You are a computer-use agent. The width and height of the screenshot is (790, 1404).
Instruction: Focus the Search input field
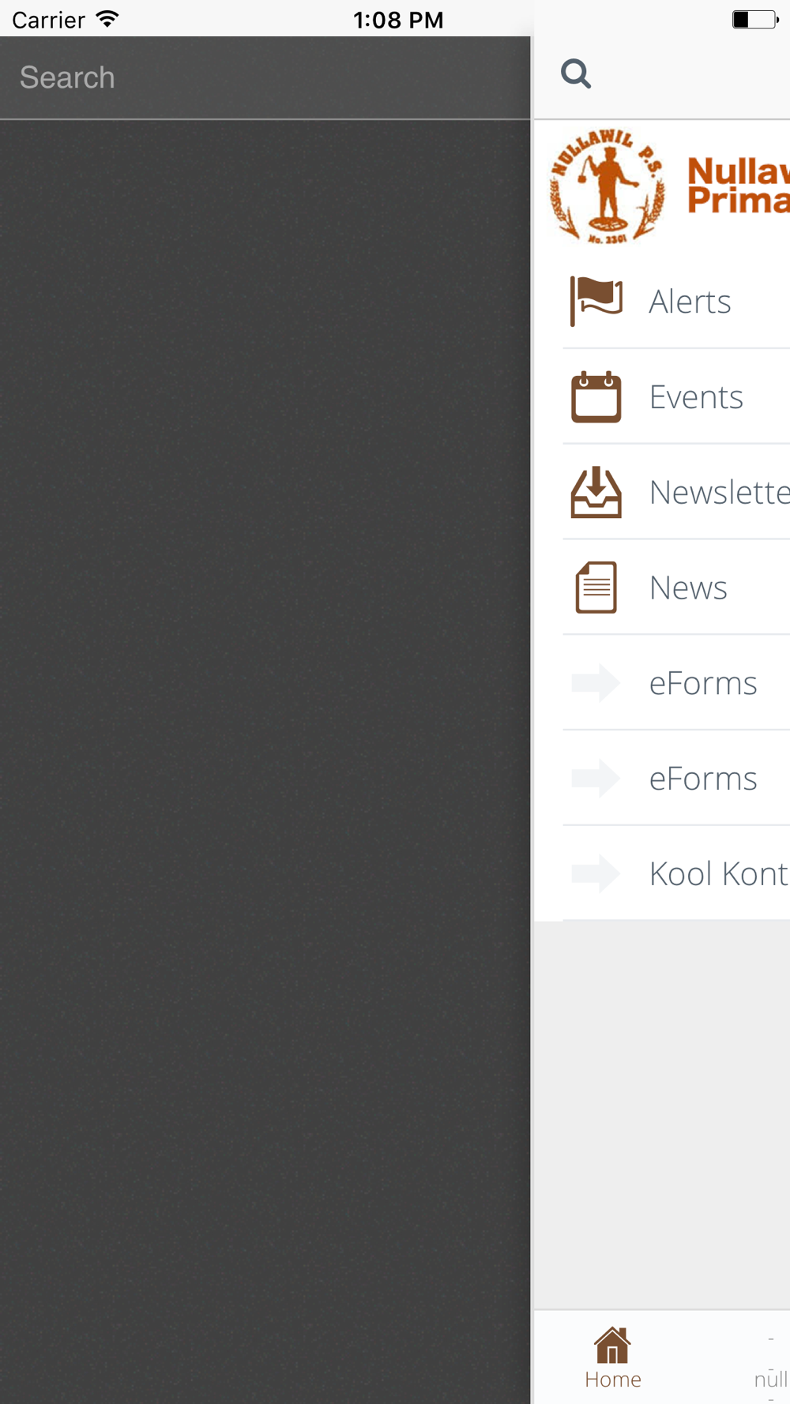click(265, 77)
